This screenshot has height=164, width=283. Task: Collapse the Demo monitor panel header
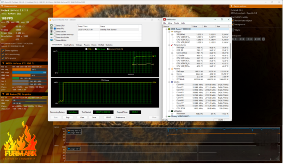27,6
